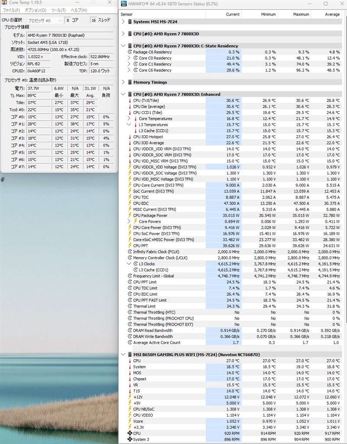Expand Core C0 Residency row
Screen dimensions: 347x444
(129, 58)
